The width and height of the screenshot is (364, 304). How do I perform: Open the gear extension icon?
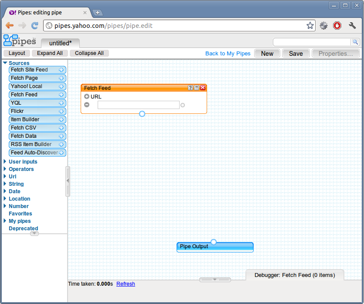323,26
